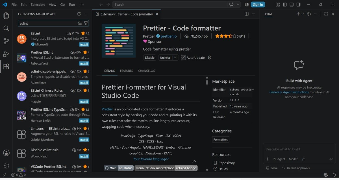The height and width of the screenshot is (180, 339).
Task: Open new chat dropdown chevron
Action: pyautogui.click(x=303, y=14)
